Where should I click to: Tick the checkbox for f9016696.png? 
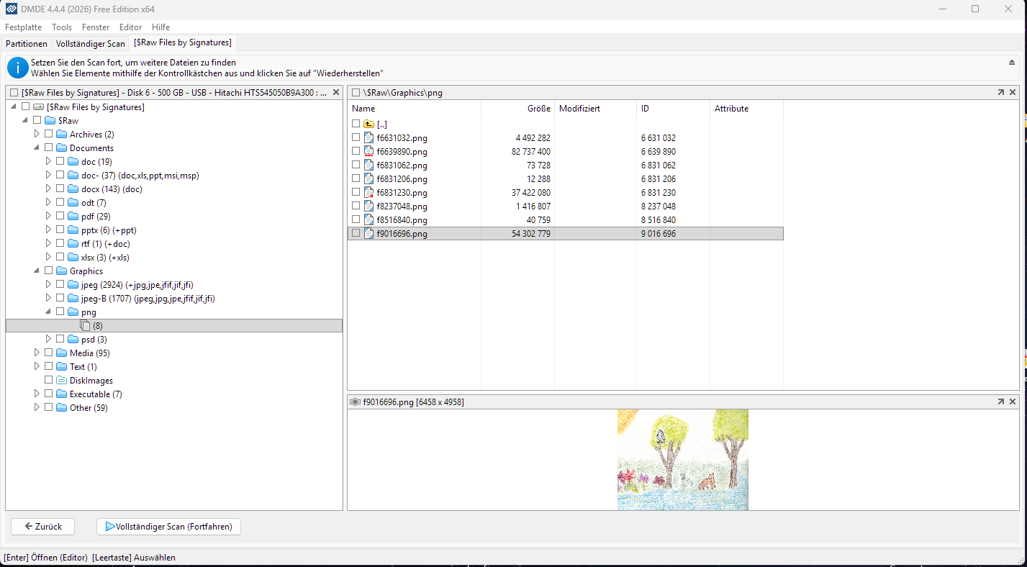[x=356, y=233]
